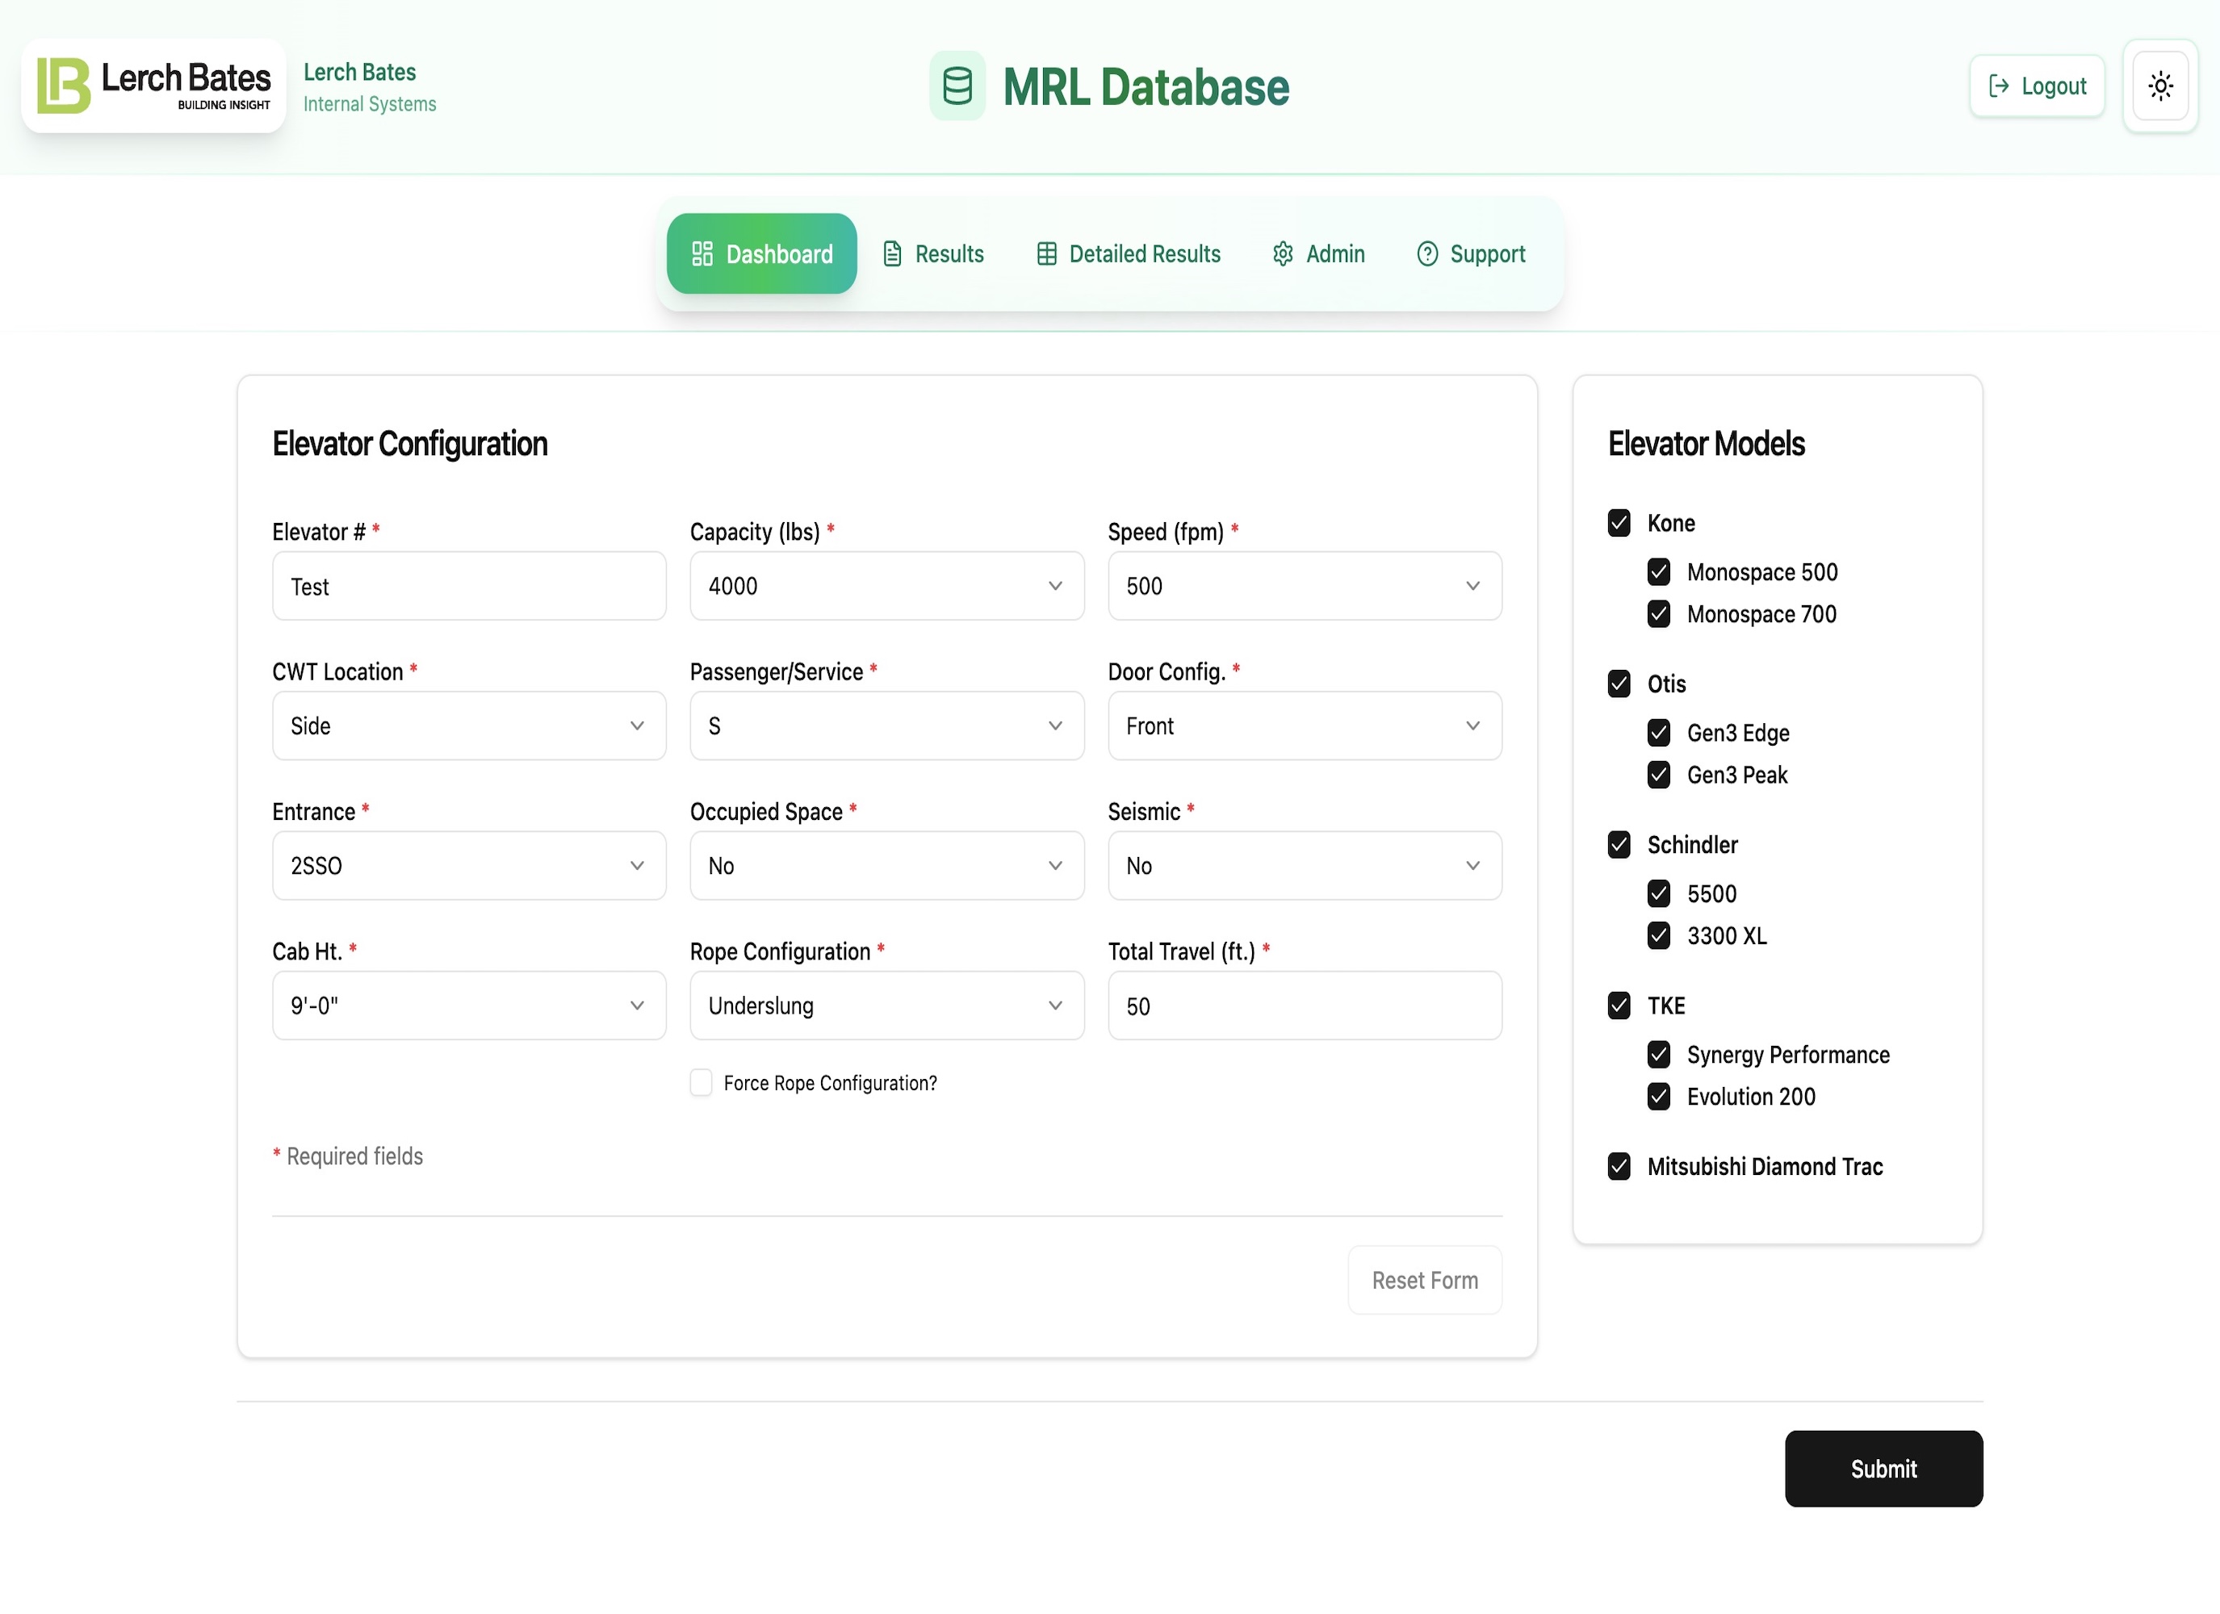Open the Rope Configuration dropdown

pos(887,1006)
